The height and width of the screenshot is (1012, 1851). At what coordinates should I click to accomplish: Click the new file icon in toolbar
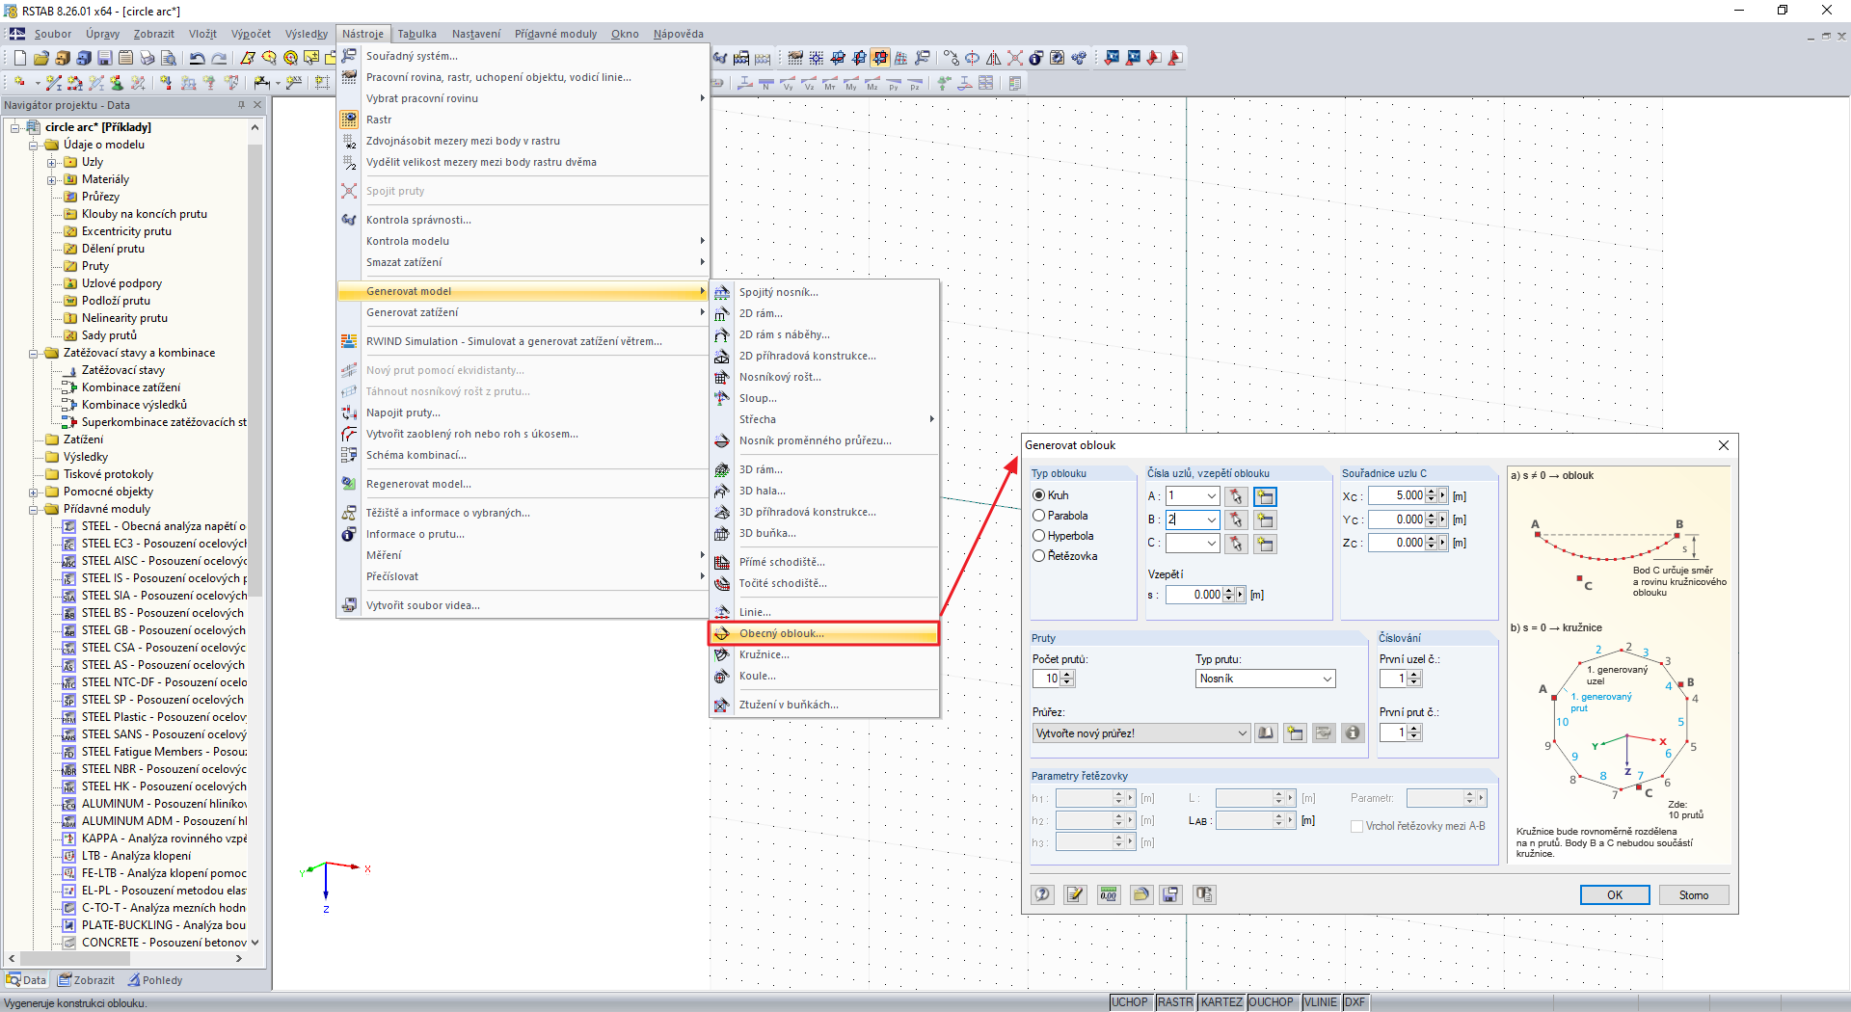(19, 58)
